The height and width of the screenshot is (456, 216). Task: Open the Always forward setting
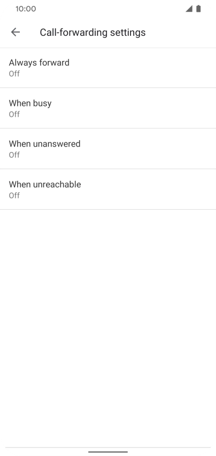pyautogui.click(x=108, y=67)
